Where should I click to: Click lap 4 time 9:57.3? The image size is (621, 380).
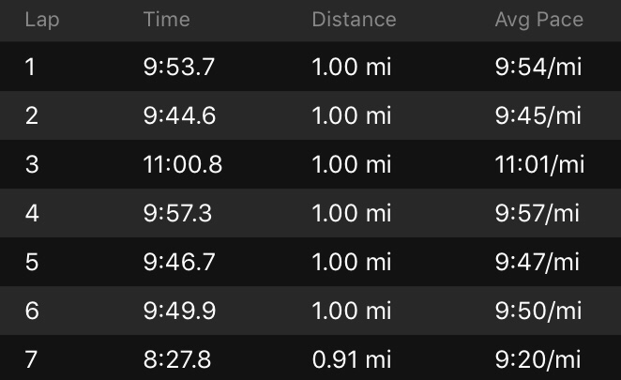point(177,214)
